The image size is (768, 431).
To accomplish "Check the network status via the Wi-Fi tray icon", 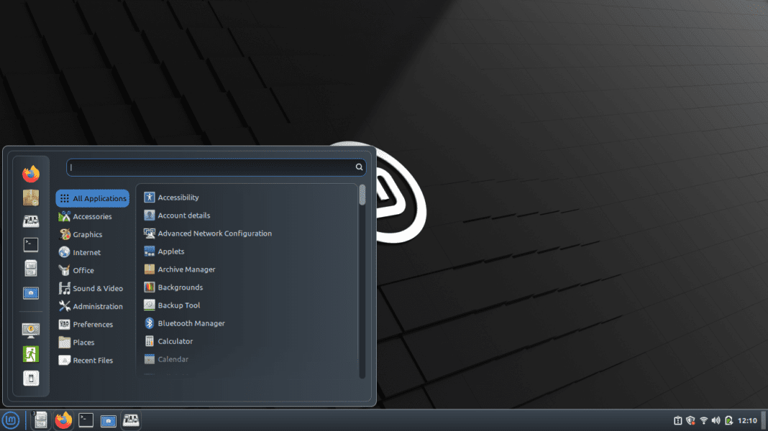I will tap(703, 420).
